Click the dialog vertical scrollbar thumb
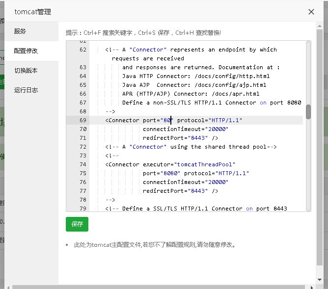This screenshot has height=289, width=328. (320, 147)
